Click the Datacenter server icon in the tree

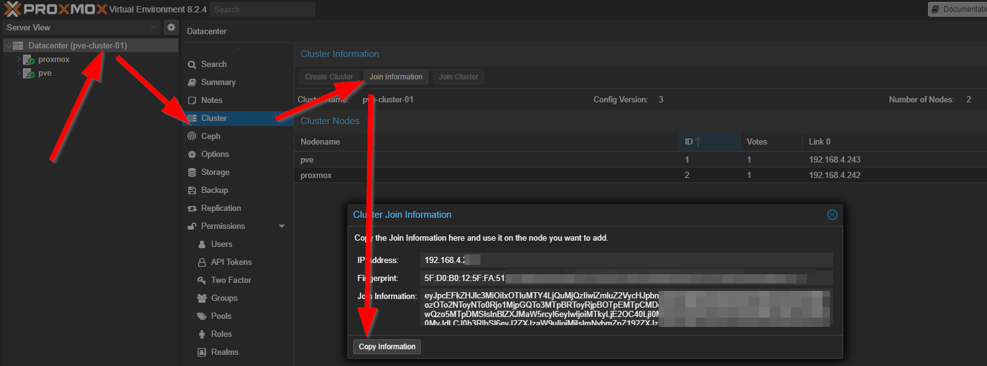[x=18, y=45]
